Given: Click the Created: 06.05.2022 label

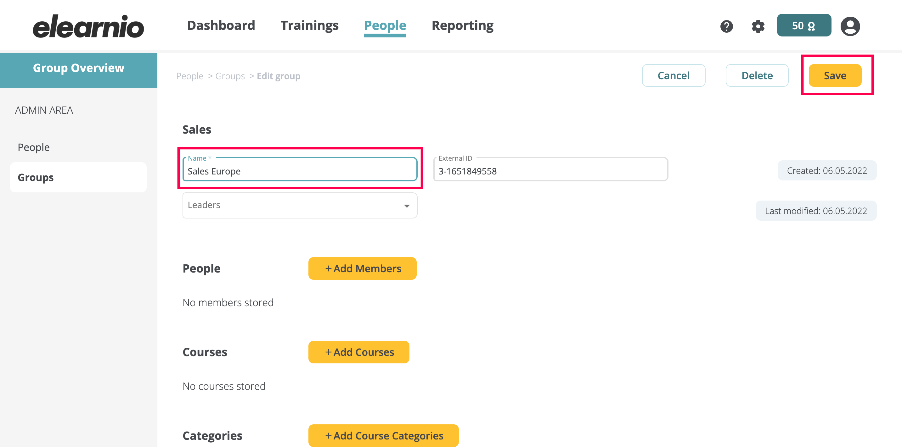Looking at the screenshot, I should (x=827, y=171).
